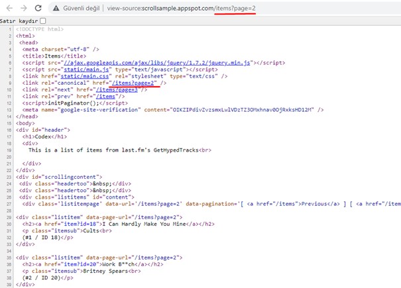Click the view-source URL in the address bar
The width and height of the screenshot is (401, 288).
point(181,9)
